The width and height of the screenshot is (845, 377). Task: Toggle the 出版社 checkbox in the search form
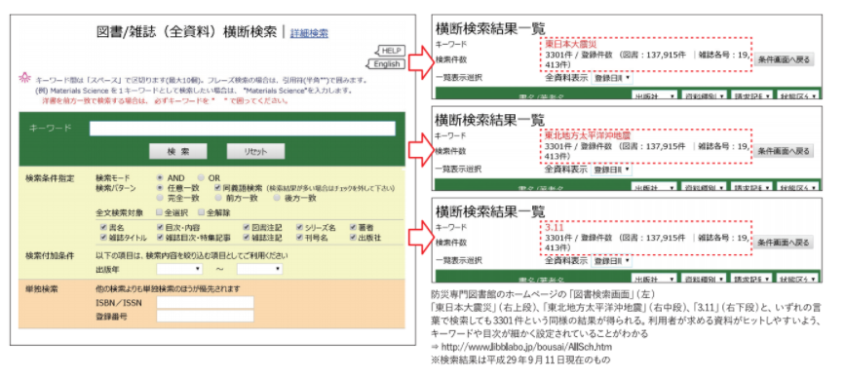pyautogui.click(x=354, y=237)
